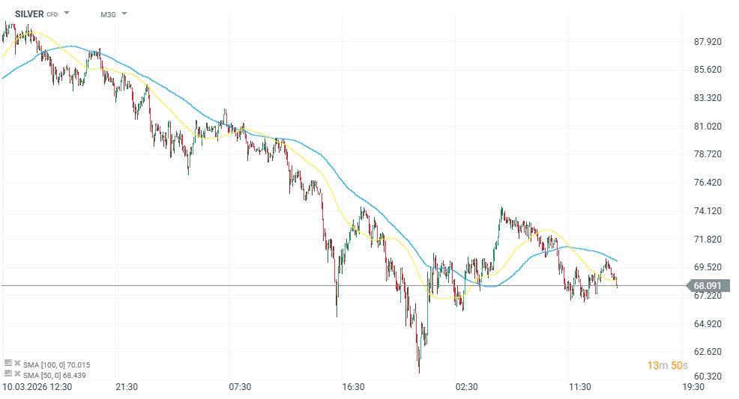Click the 74.120 price axis label

click(708, 211)
